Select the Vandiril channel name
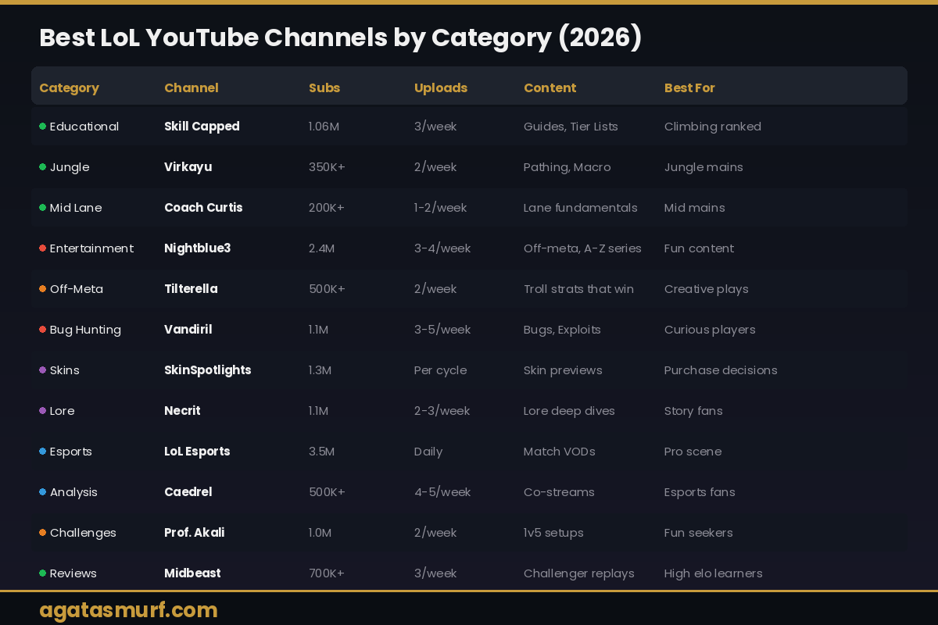The height and width of the screenshot is (625, 938). coord(188,330)
